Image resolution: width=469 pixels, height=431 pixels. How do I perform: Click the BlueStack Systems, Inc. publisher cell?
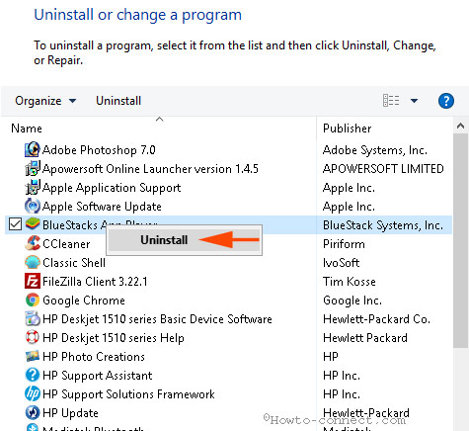click(x=383, y=225)
